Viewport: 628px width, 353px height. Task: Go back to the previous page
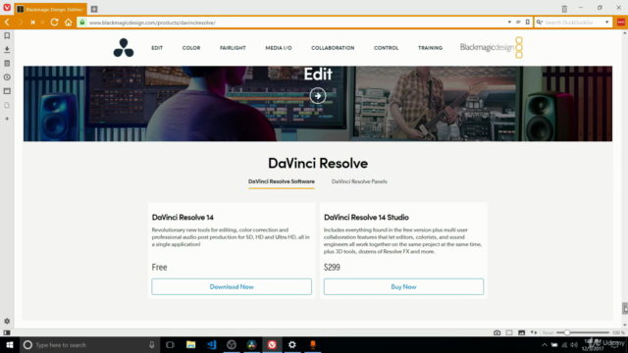click(7, 23)
